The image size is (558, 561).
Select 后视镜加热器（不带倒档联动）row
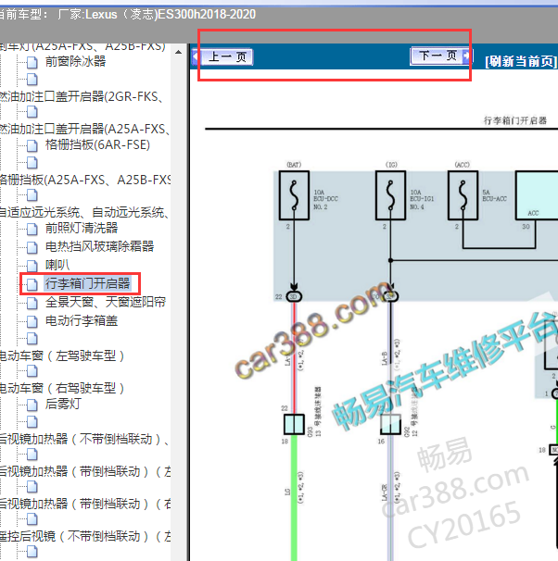84,439
